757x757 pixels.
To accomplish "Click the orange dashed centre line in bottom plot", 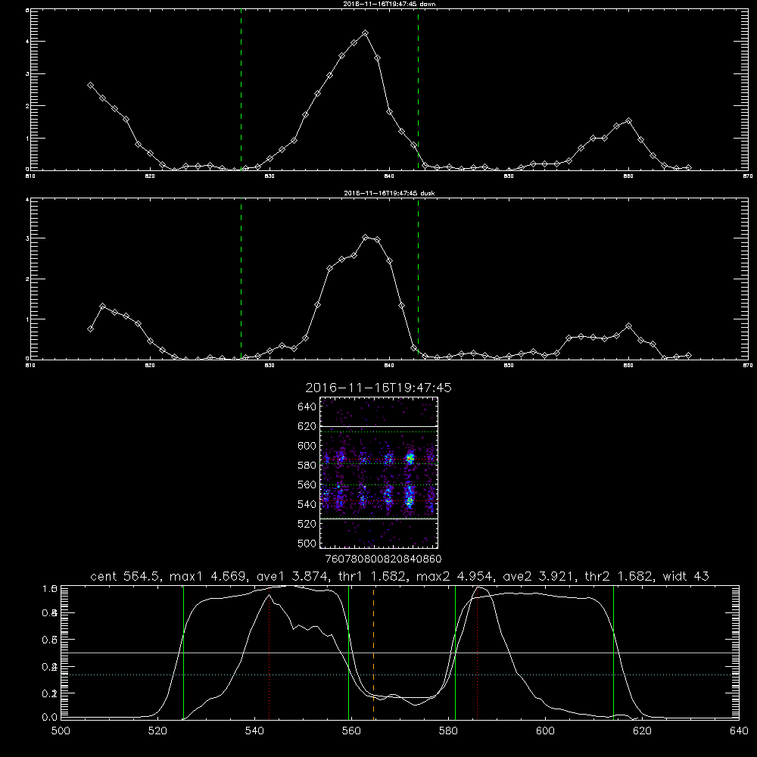I will (373, 652).
